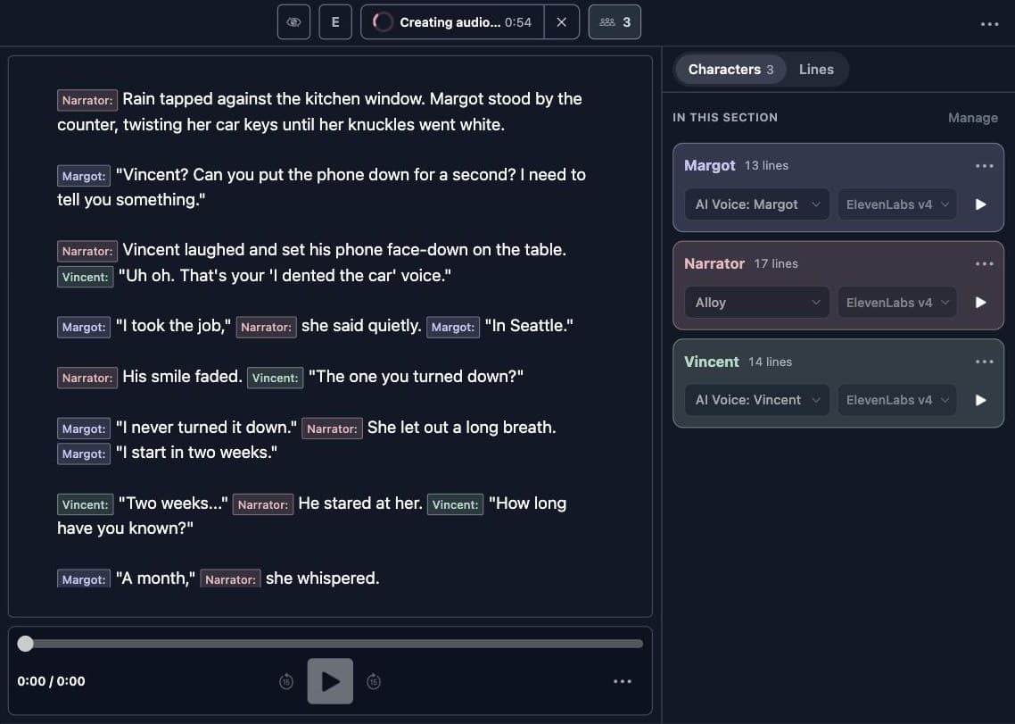
Task: Open the audio player more options menu
Action: click(622, 681)
